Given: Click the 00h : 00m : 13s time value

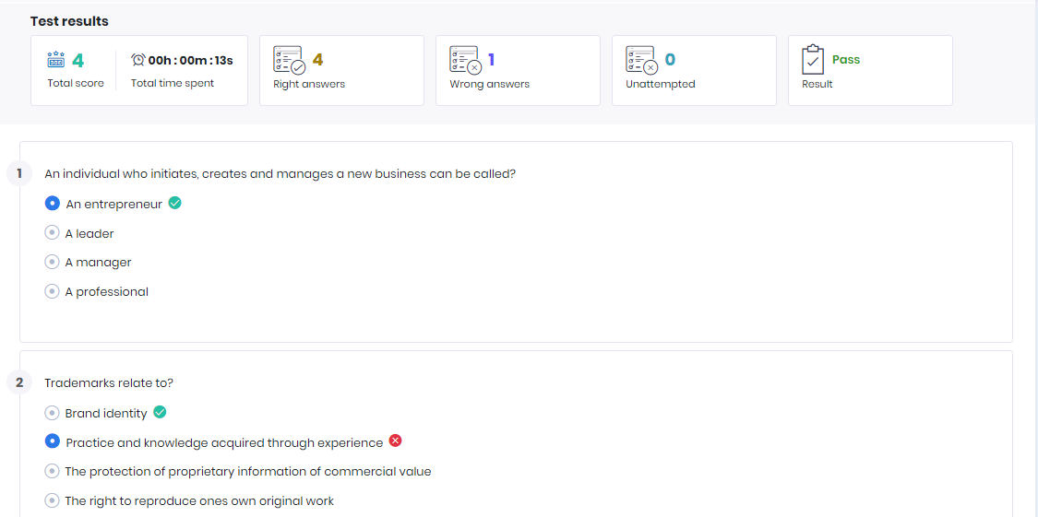Looking at the screenshot, I should pos(191,60).
